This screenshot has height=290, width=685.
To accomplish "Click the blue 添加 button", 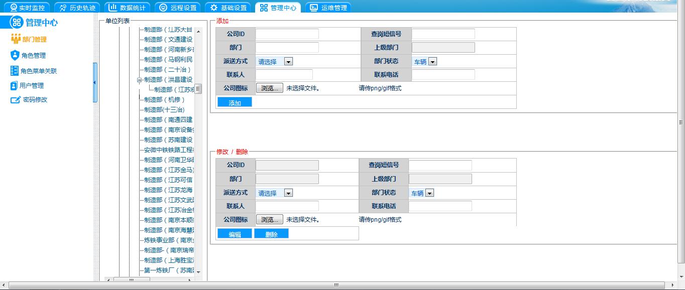I will click(235, 102).
